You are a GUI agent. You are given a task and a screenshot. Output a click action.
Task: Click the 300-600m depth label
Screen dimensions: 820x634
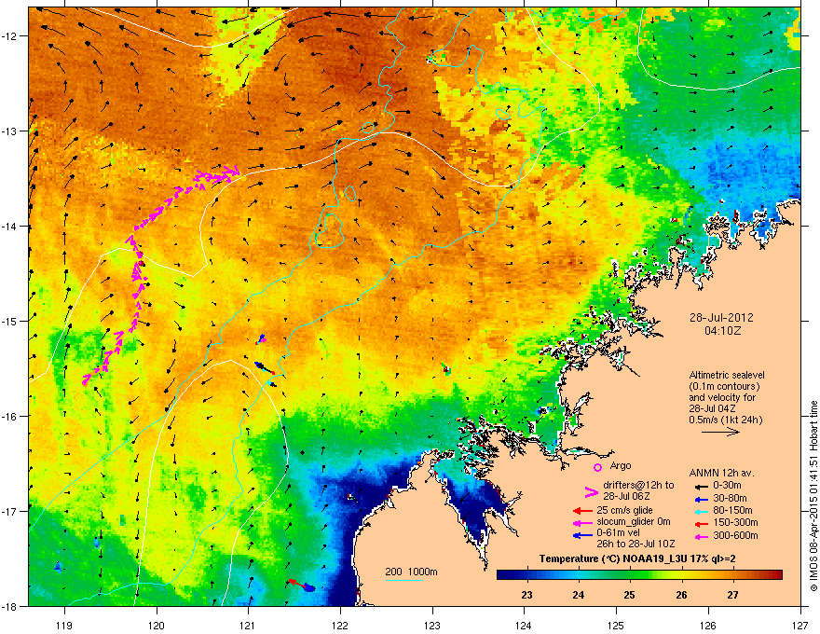pos(735,536)
